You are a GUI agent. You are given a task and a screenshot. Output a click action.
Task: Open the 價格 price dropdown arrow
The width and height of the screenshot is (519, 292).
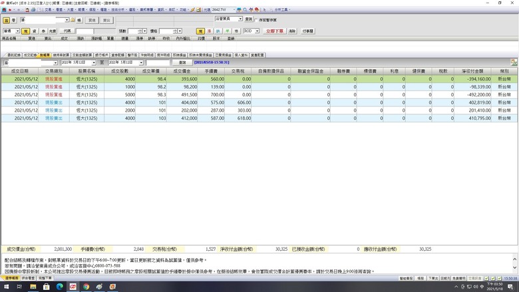180,31
